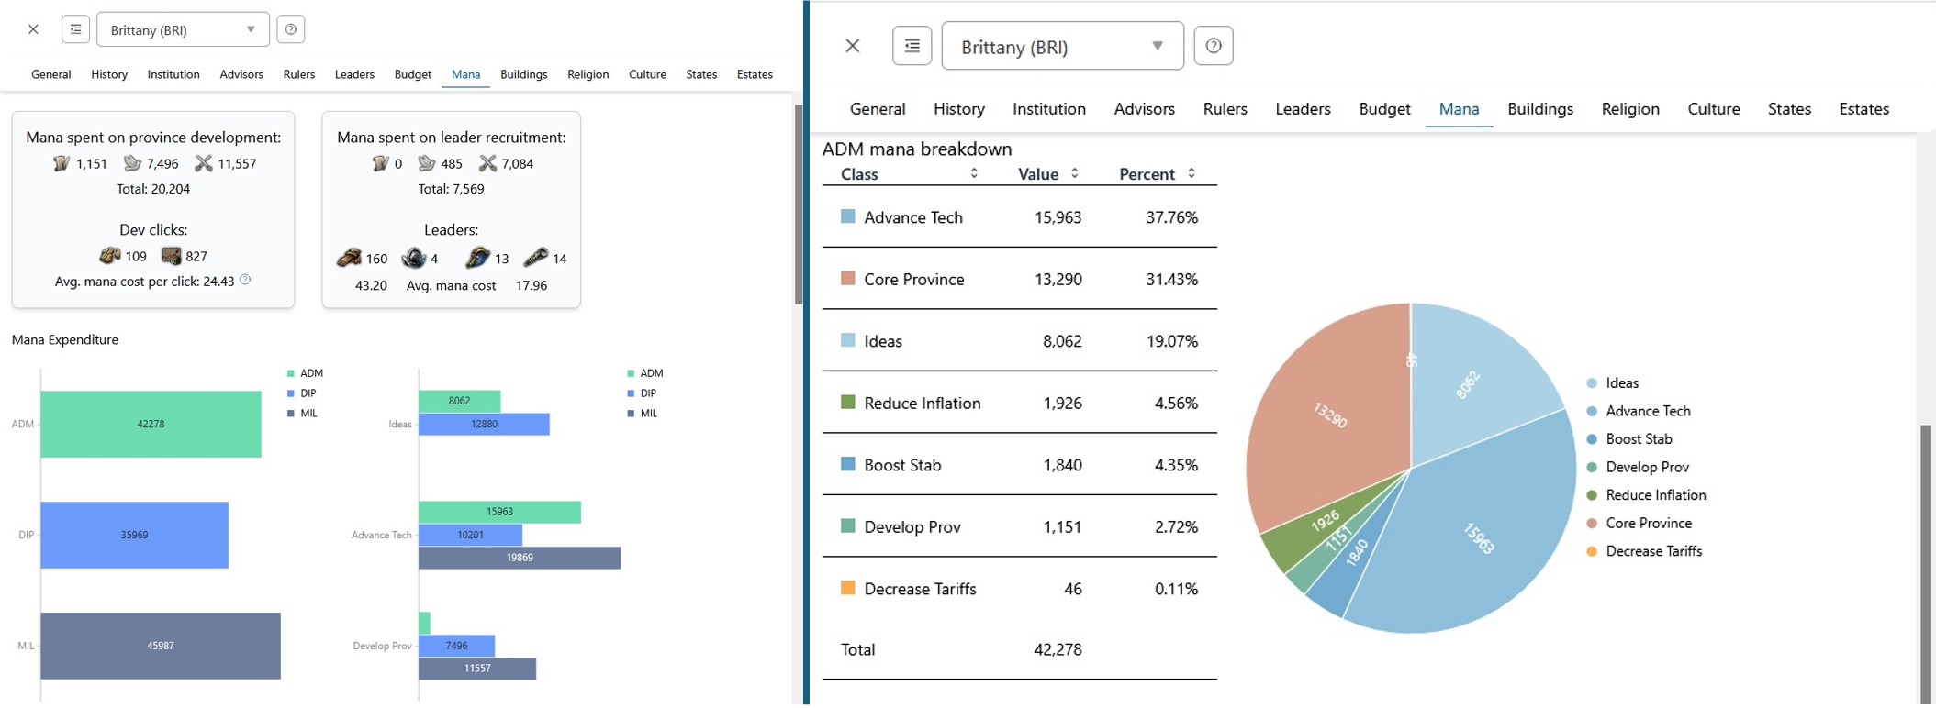Expand the Brittany (BRI) selector in right panel

1062,46
